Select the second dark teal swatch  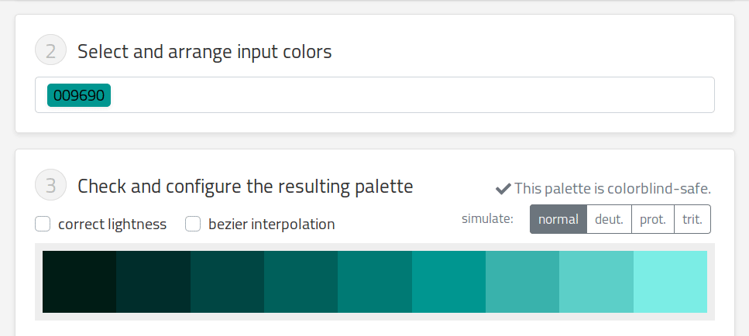(153, 282)
